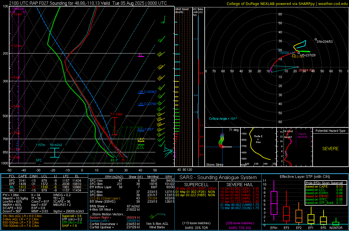Click the DCAPE = 832 value
349x231 pixels.
[x=12, y=208]
